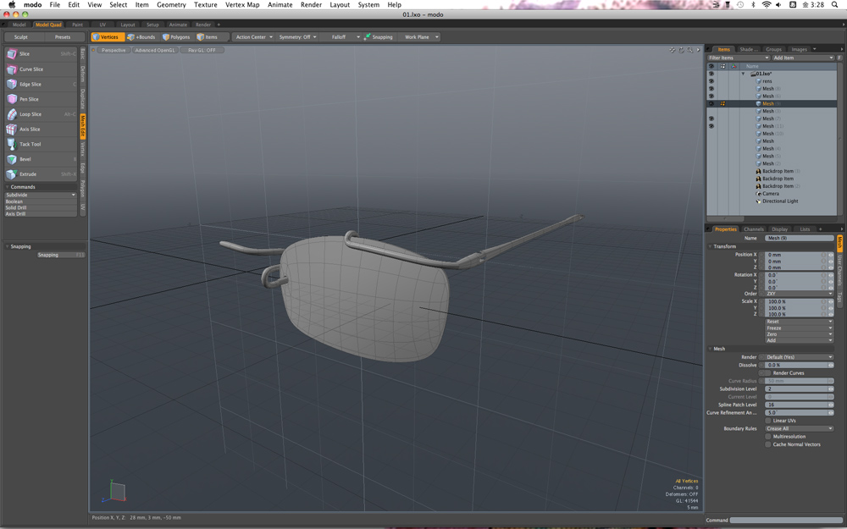Screen dimensions: 847x529
Task: Click the Boolean command
Action: pos(41,201)
